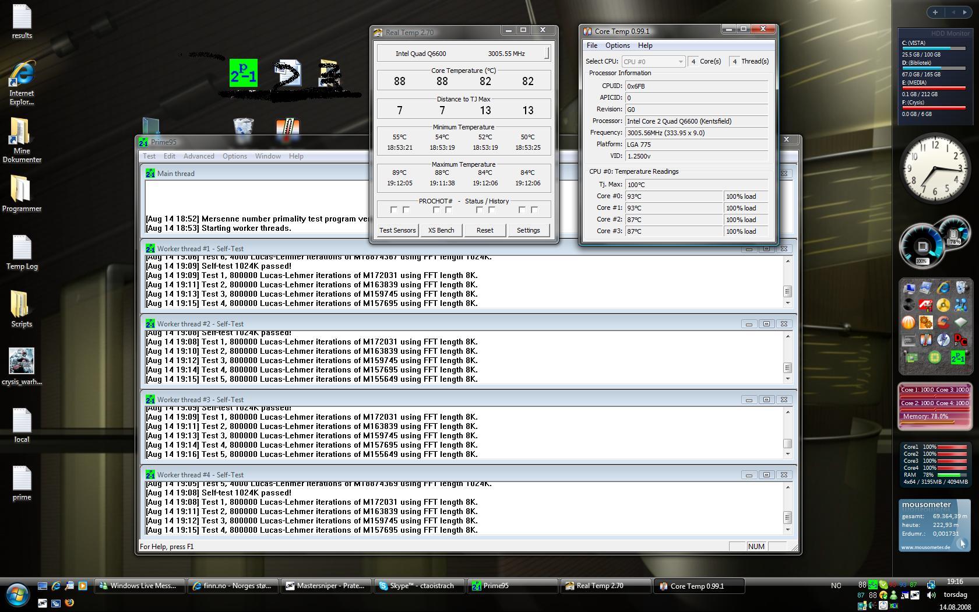
Task: Launch the crysis_warh... desktop shortcut
Action: [x=22, y=367]
